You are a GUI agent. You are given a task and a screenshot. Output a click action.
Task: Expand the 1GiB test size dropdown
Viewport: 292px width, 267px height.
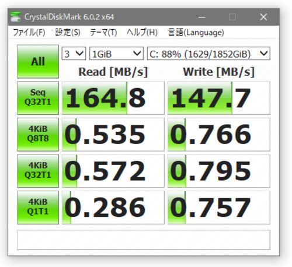point(116,54)
